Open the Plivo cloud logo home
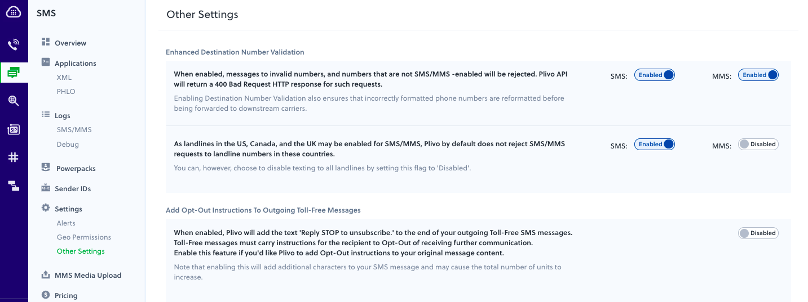Image resolution: width=808 pixels, height=302 pixels. pos(14,11)
